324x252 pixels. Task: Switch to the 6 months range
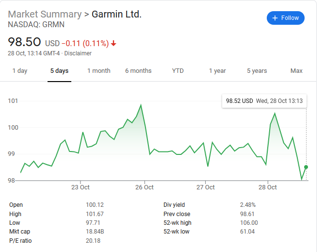[x=138, y=71]
